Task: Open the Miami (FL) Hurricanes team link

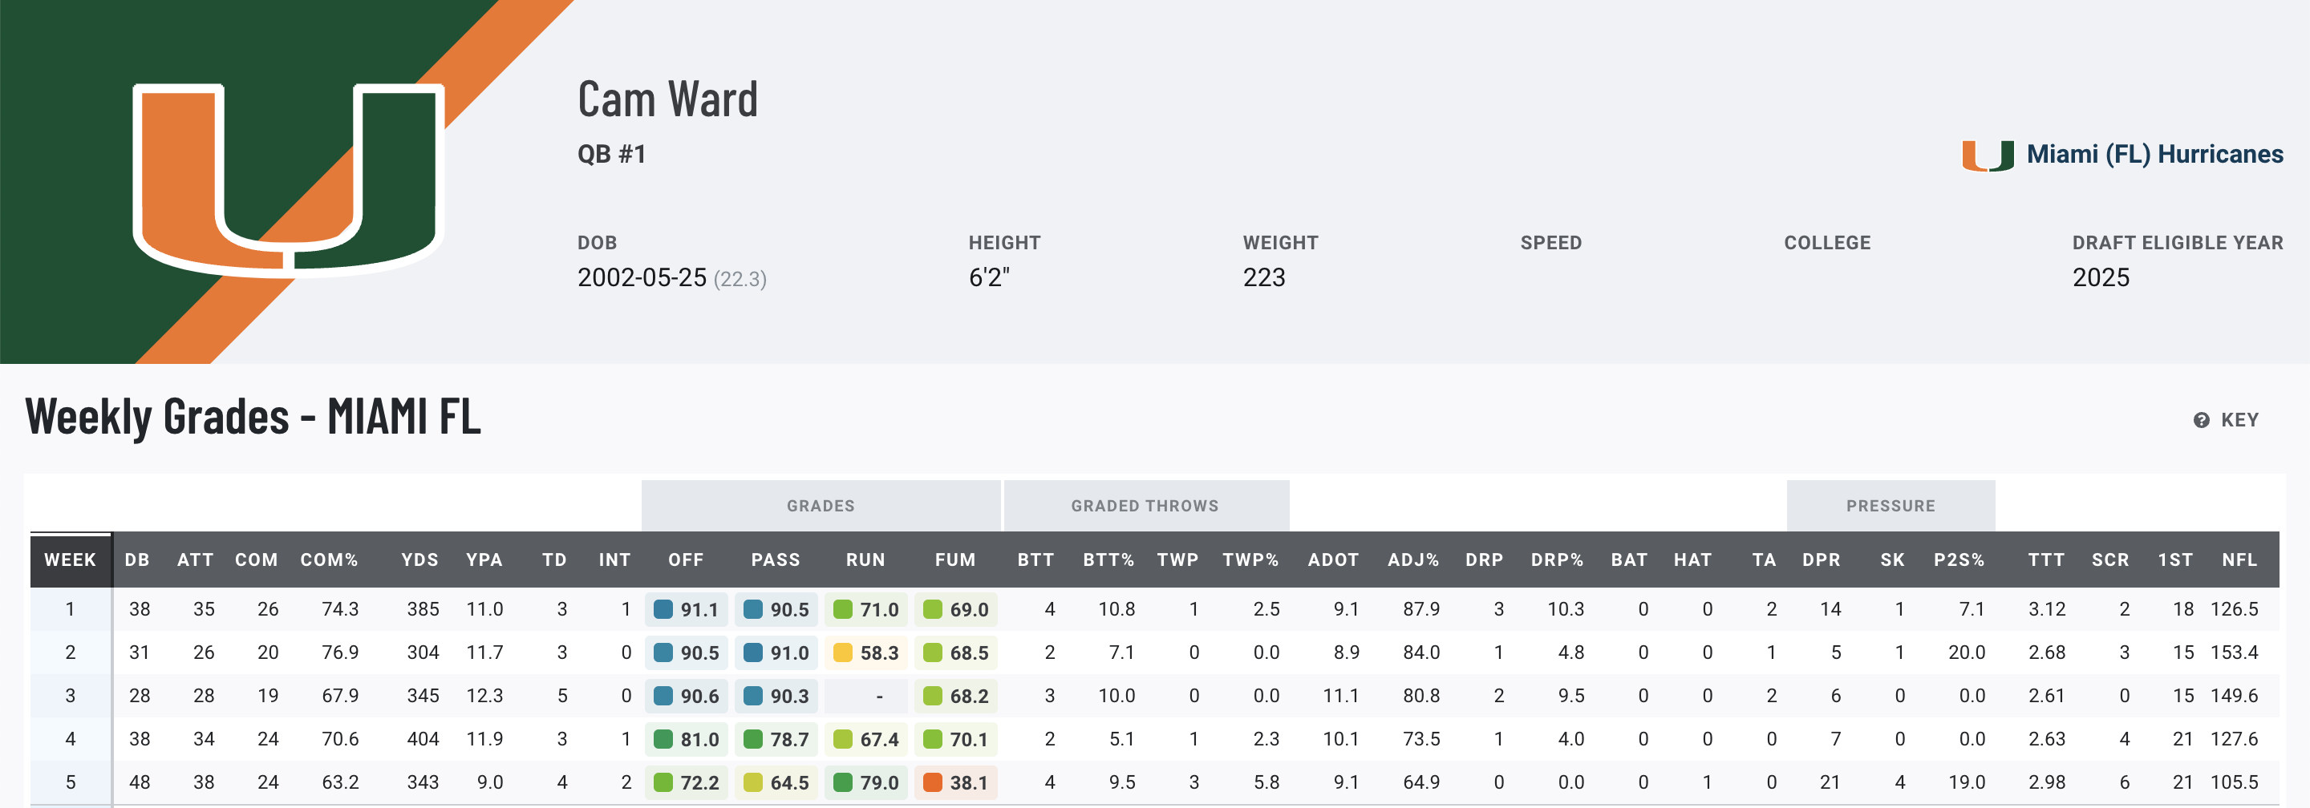Action: [x=2154, y=154]
